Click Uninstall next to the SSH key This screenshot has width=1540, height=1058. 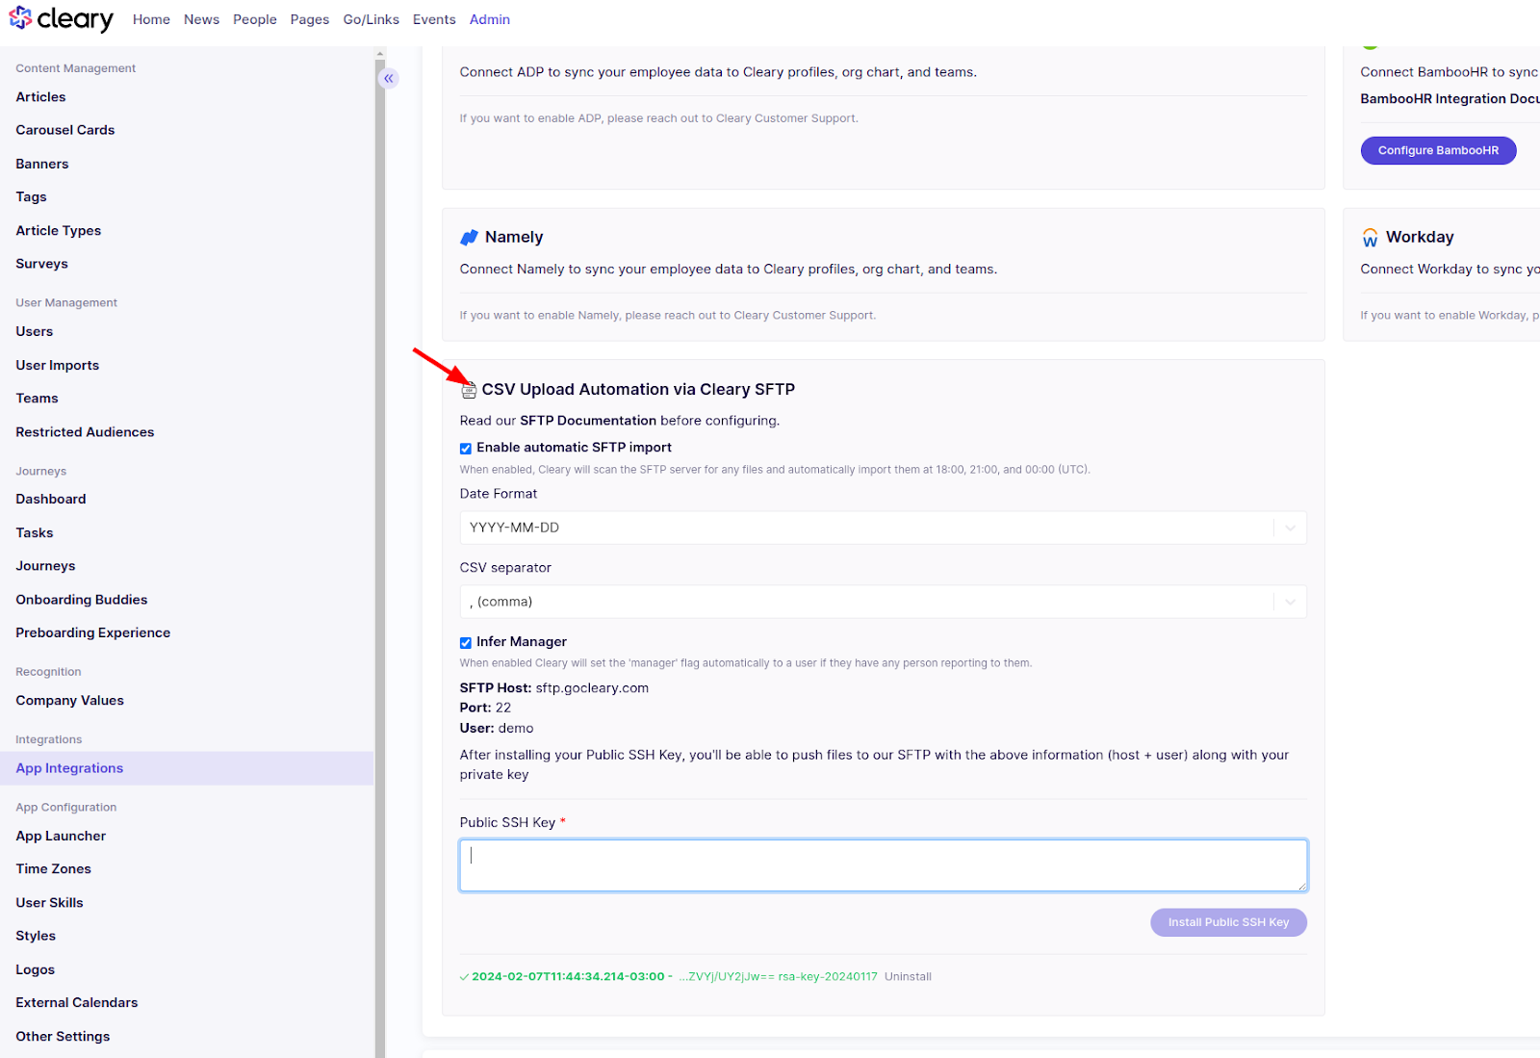pos(908,977)
